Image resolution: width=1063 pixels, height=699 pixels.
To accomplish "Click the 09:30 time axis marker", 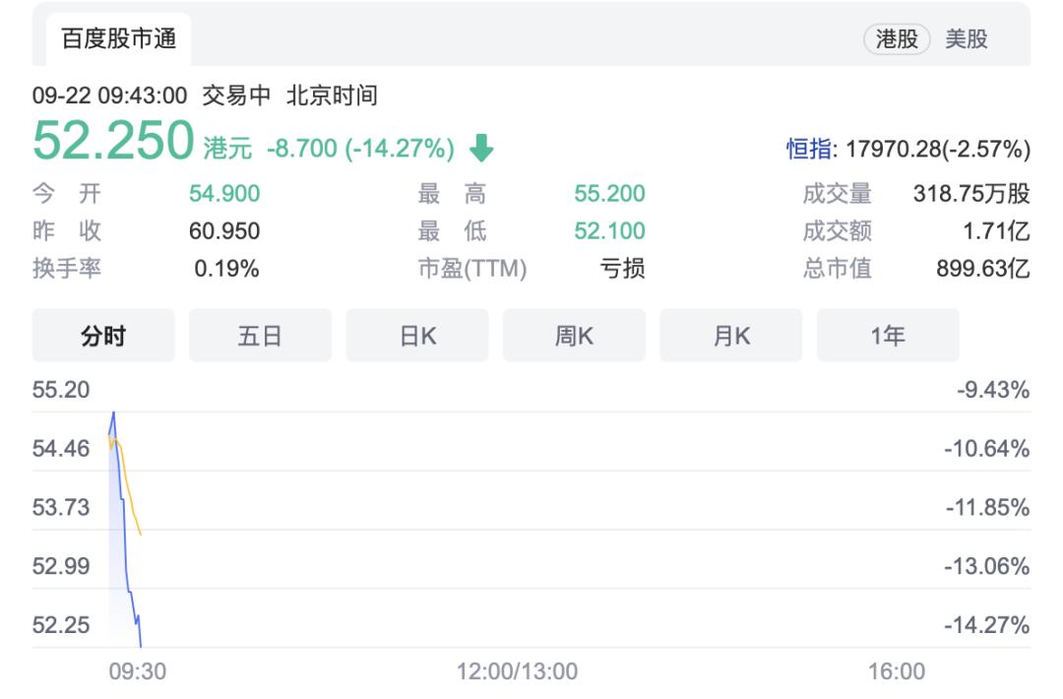I will tap(137, 671).
